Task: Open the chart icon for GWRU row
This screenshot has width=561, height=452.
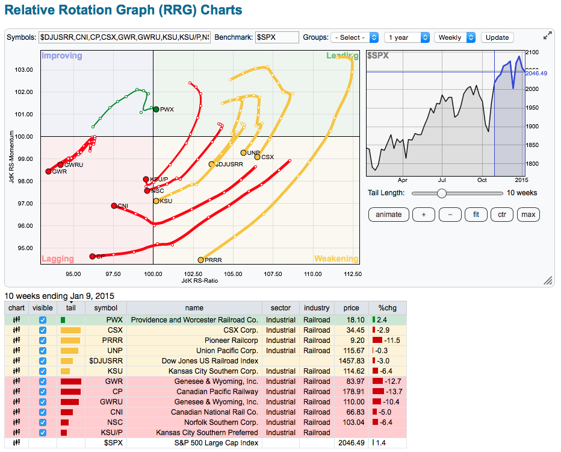Action: click(x=16, y=402)
